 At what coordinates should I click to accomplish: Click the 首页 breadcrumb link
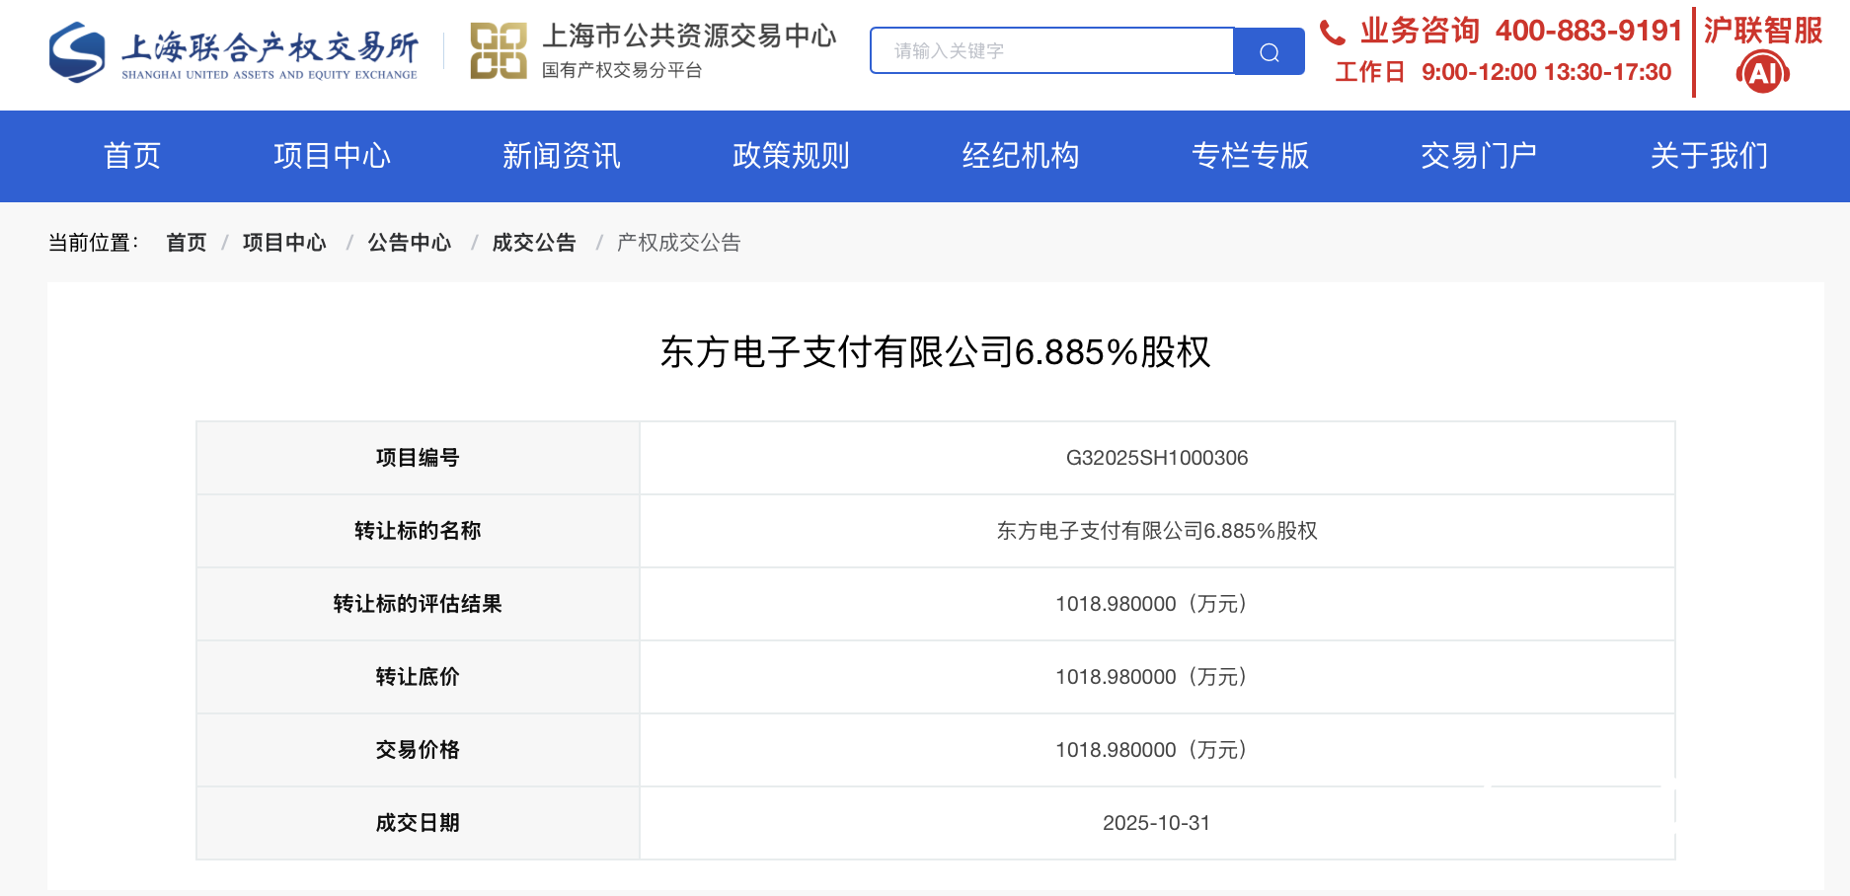(186, 243)
